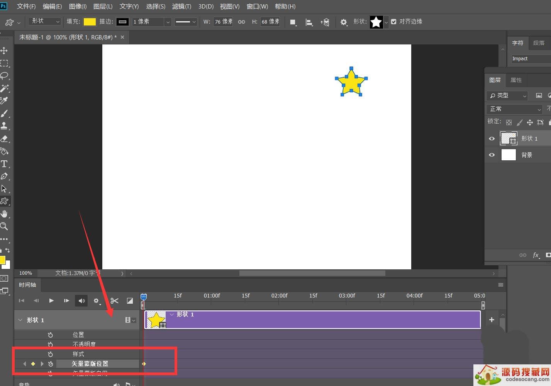Open stroke width 1 像素 dropdown

coord(168,22)
